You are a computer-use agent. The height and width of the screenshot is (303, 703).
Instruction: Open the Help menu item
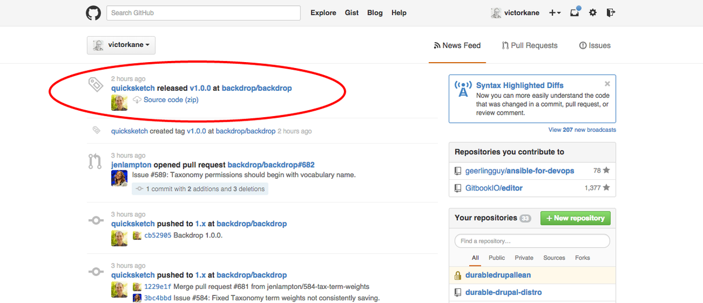[399, 13]
